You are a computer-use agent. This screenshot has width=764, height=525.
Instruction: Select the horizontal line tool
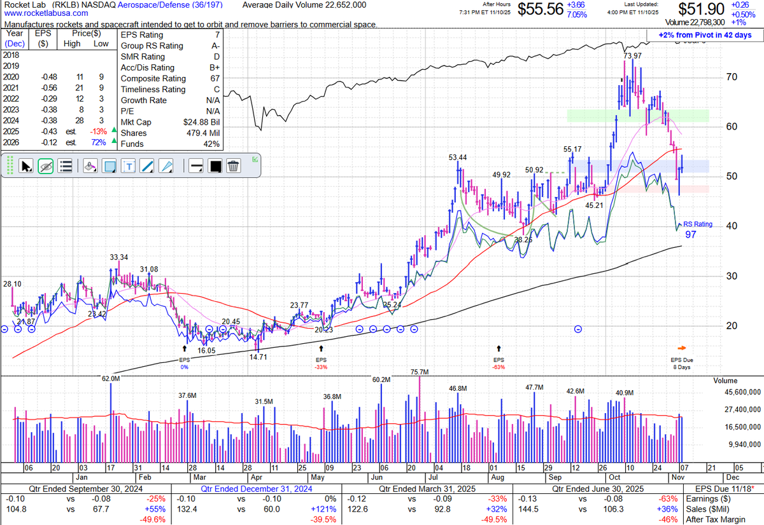[x=194, y=166]
